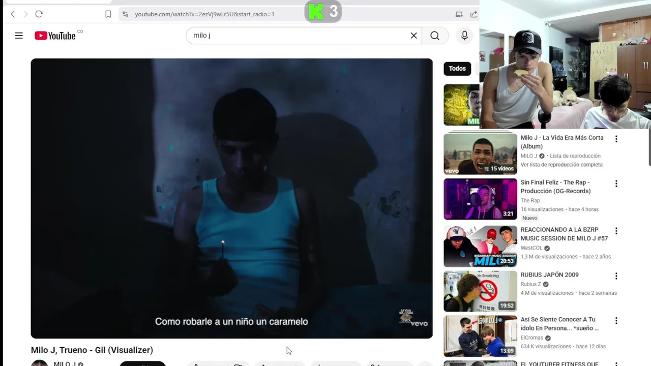
Task: Click the page vertical scrollbar
Action: 649,147
